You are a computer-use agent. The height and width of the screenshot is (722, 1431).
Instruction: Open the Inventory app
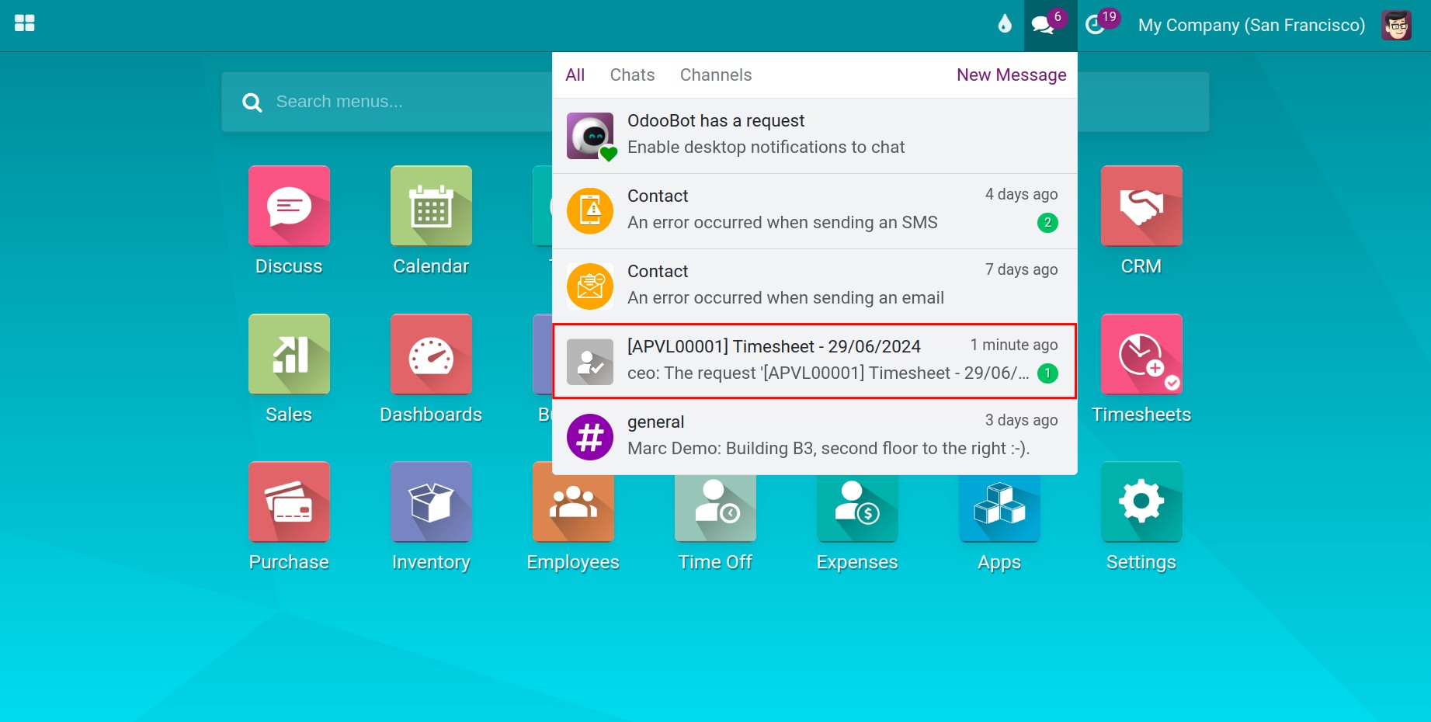pyautogui.click(x=431, y=502)
